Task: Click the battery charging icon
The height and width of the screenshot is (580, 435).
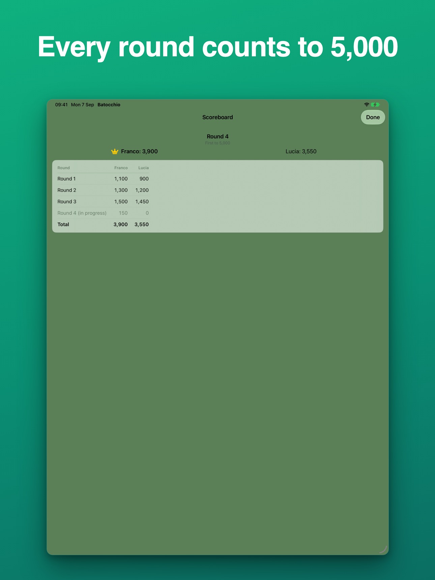Action: (375, 105)
